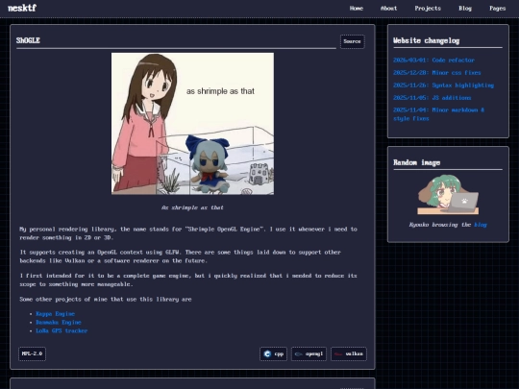Click the 'As shrimple as that' caption

(x=192, y=207)
